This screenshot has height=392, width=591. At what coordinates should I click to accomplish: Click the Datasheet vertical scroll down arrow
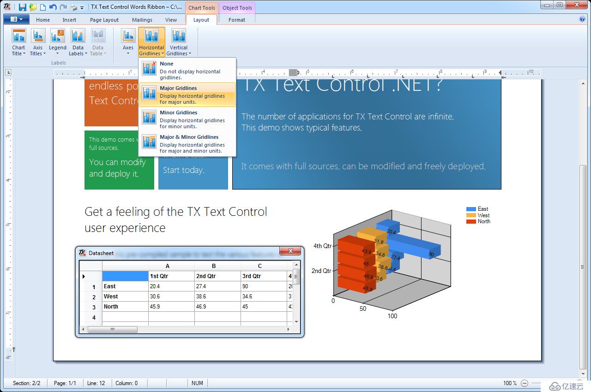[x=296, y=321]
